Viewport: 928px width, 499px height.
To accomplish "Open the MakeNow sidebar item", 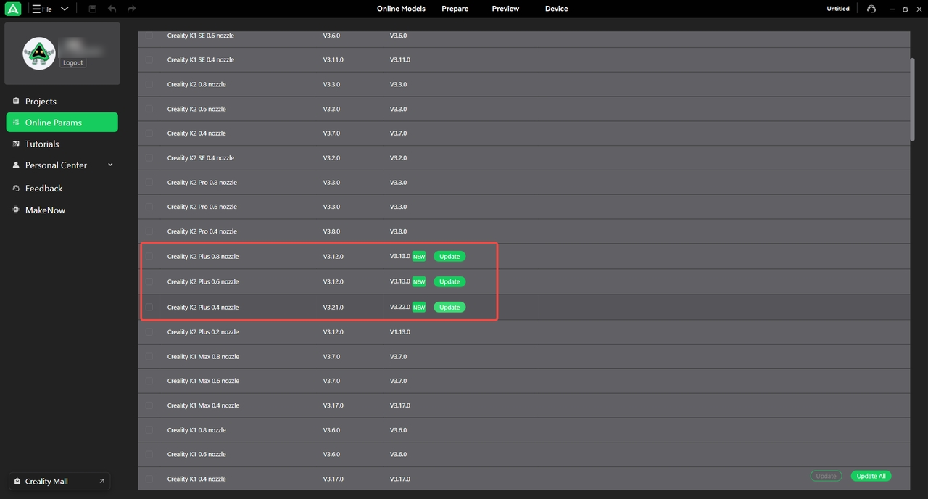I will pos(45,210).
